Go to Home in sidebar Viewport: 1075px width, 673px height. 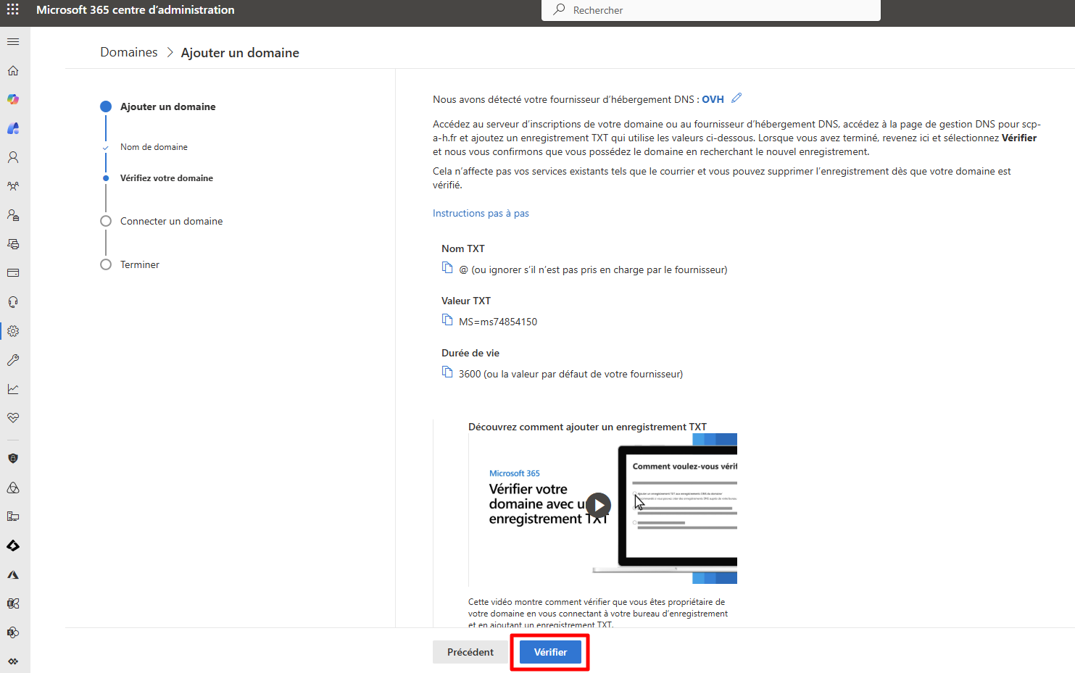(x=13, y=70)
